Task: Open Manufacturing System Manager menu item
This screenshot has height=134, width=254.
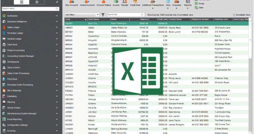Action: click(x=22, y=113)
